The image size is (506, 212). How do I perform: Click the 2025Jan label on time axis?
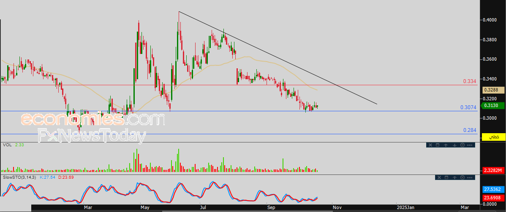405,208
